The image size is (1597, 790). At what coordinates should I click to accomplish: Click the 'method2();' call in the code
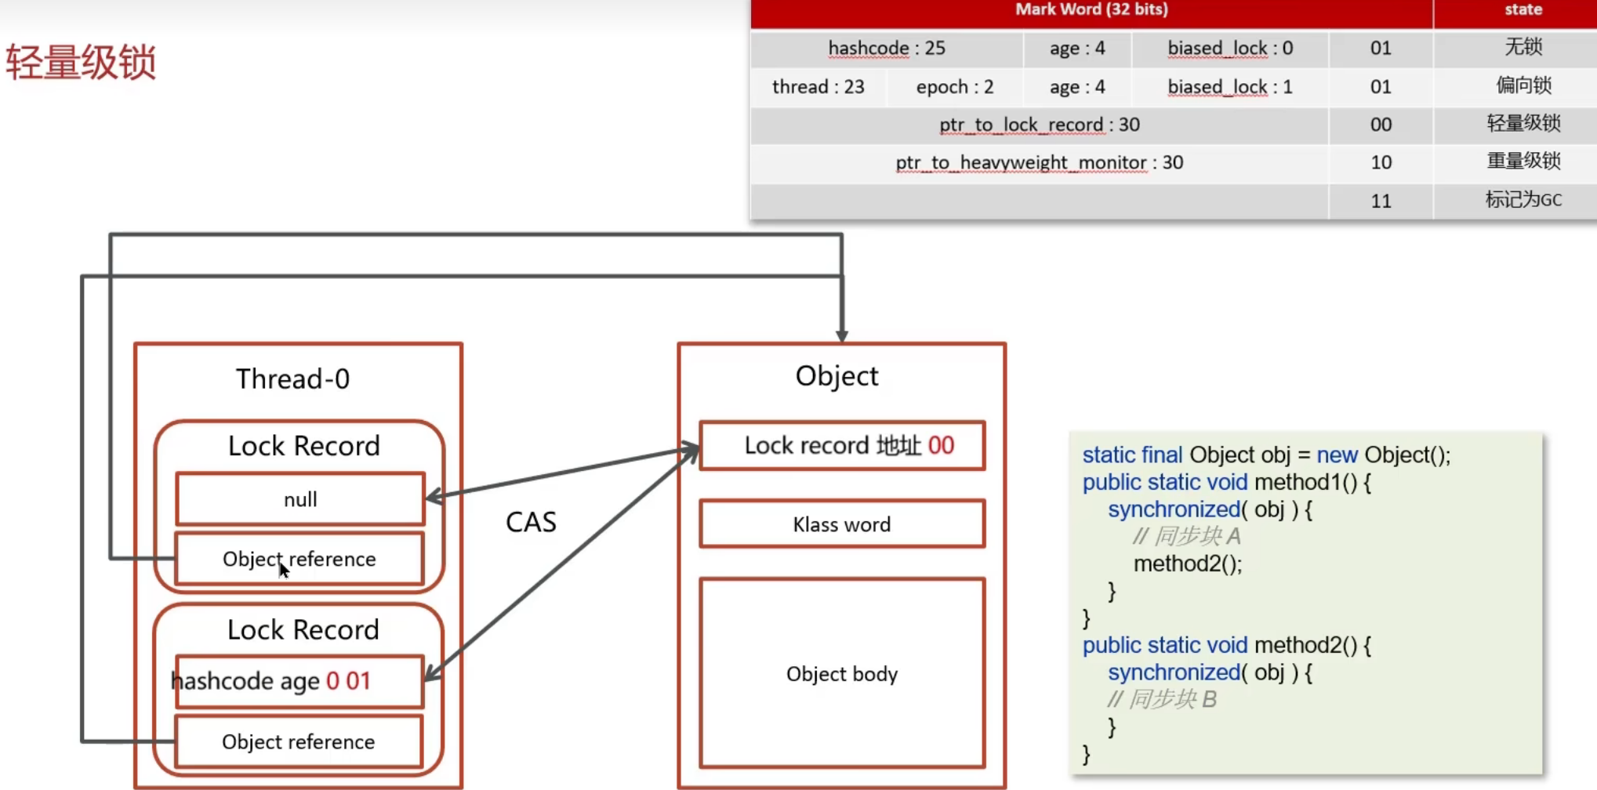(x=1188, y=564)
